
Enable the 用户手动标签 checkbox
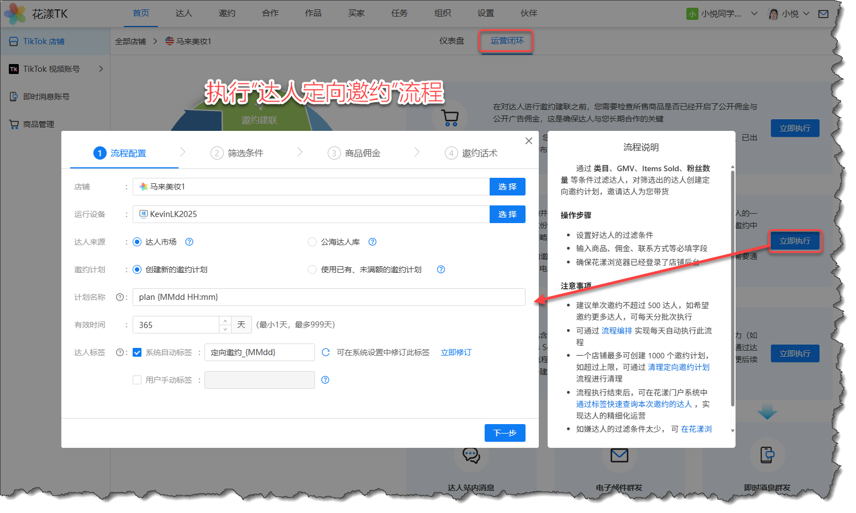coord(137,380)
